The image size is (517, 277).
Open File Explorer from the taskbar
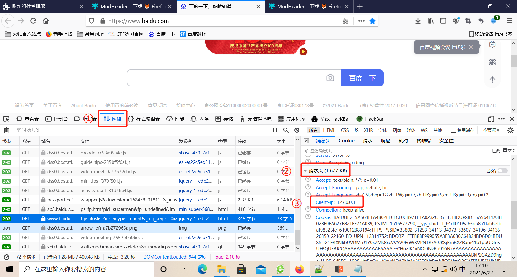(222, 269)
